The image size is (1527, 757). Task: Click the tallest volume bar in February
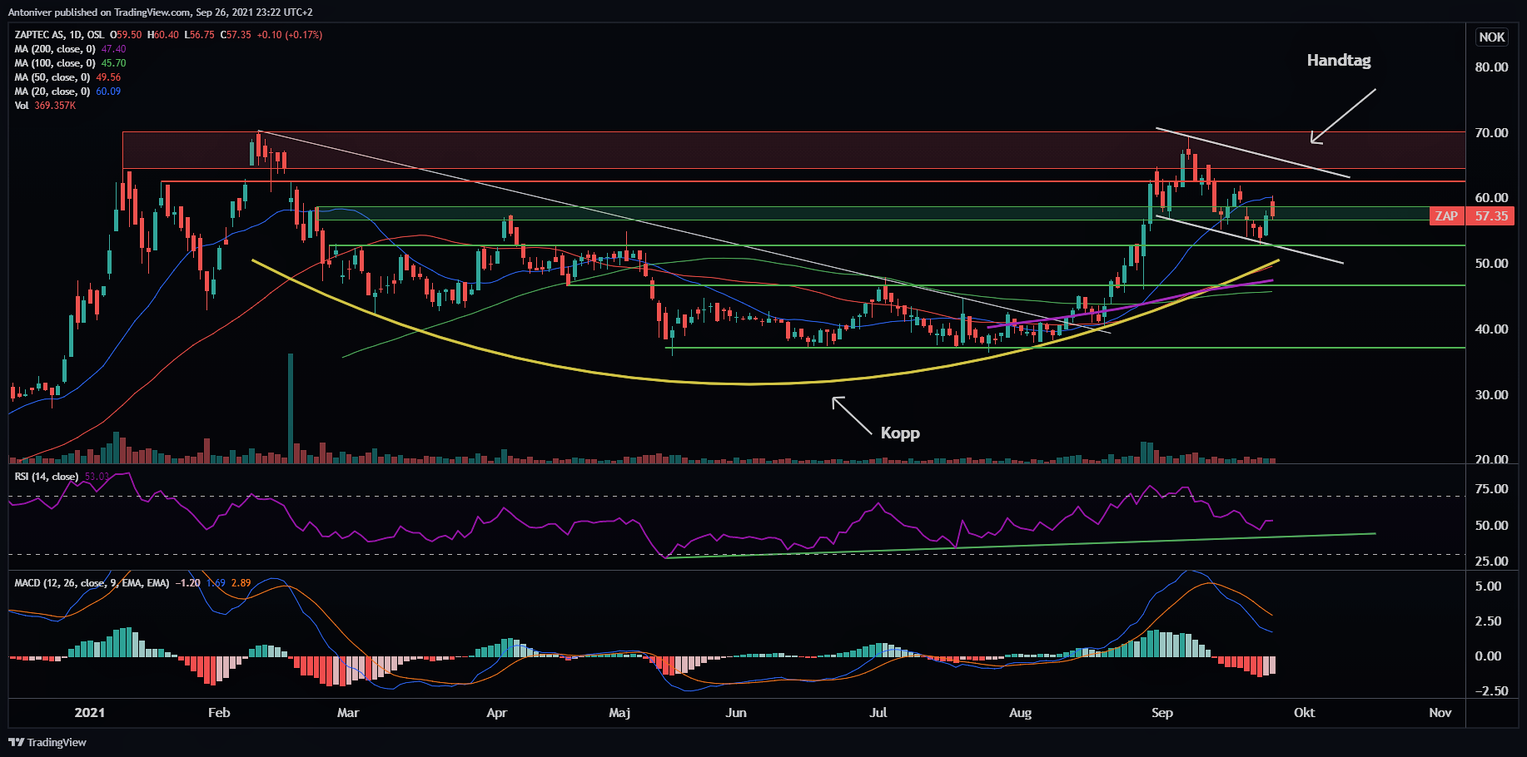(x=291, y=408)
